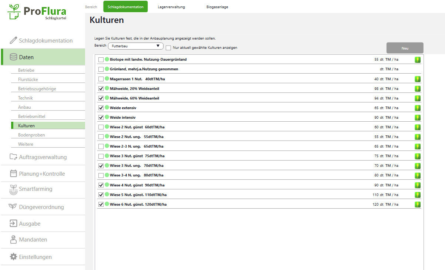Open the Bodenproben sidebar link
Screen dimensions: 445x270
tap(31, 135)
